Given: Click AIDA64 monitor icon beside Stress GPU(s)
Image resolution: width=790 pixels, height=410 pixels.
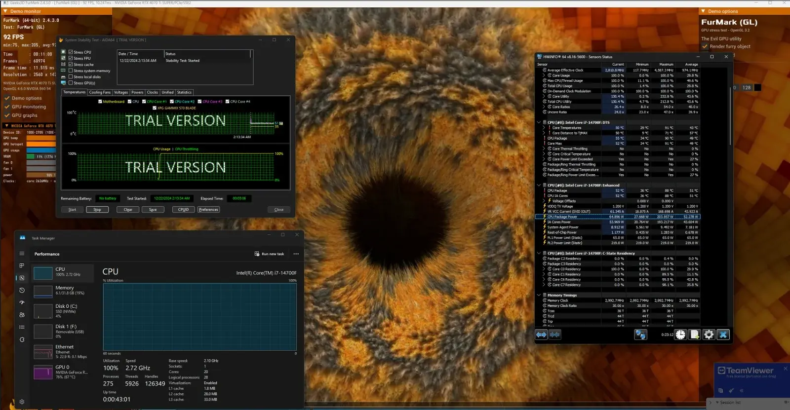Looking at the screenshot, I should pyautogui.click(x=63, y=83).
